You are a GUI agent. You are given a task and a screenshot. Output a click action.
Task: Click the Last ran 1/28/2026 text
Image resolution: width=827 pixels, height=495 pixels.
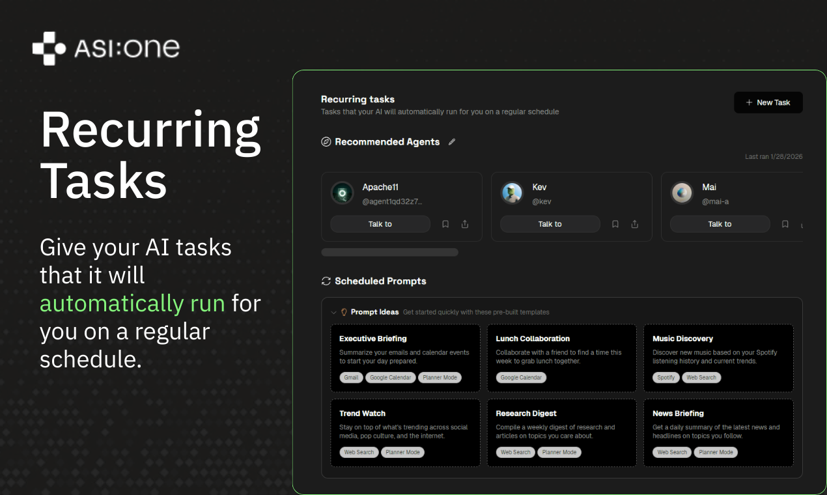(x=774, y=157)
